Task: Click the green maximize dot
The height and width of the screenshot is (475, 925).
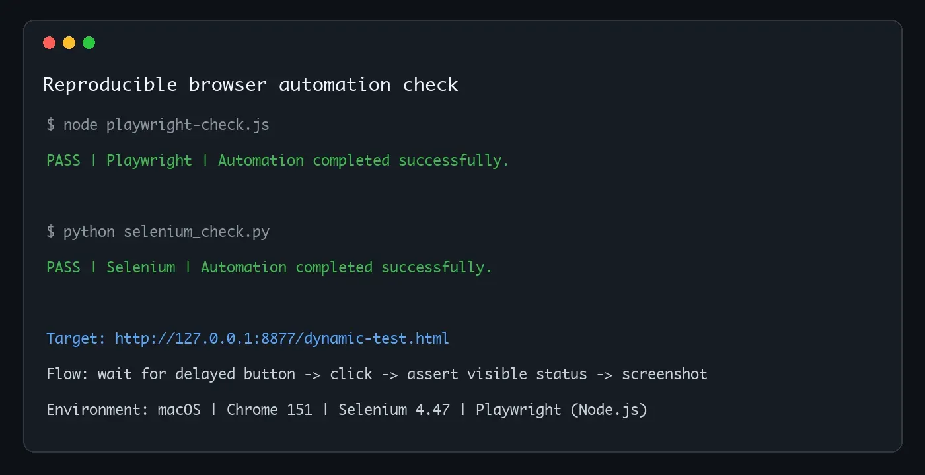Action: point(89,43)
